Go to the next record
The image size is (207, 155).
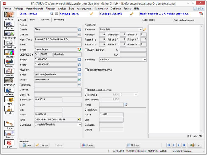179,145
